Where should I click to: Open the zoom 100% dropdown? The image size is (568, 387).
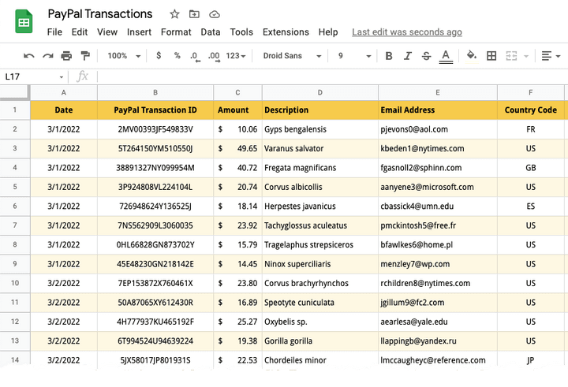coord(124,56)
